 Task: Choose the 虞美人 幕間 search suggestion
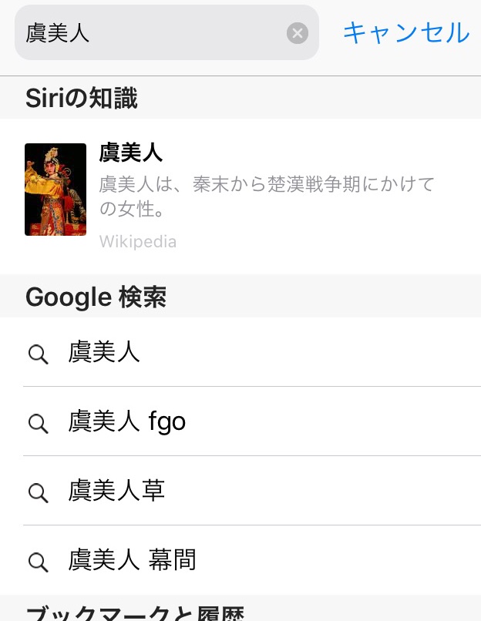pyautogui.click(x=132, y=560)
